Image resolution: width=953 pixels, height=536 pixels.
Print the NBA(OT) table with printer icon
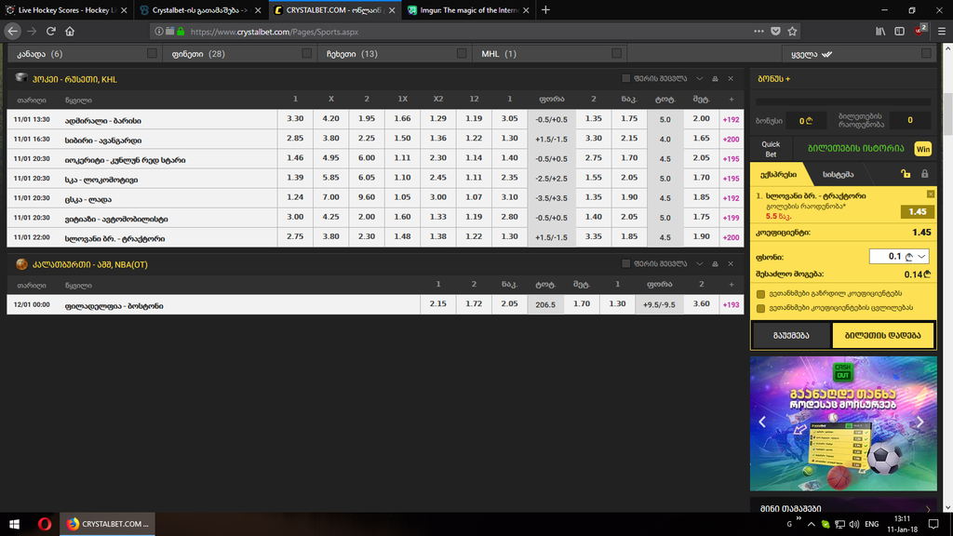tap(715, 263)
